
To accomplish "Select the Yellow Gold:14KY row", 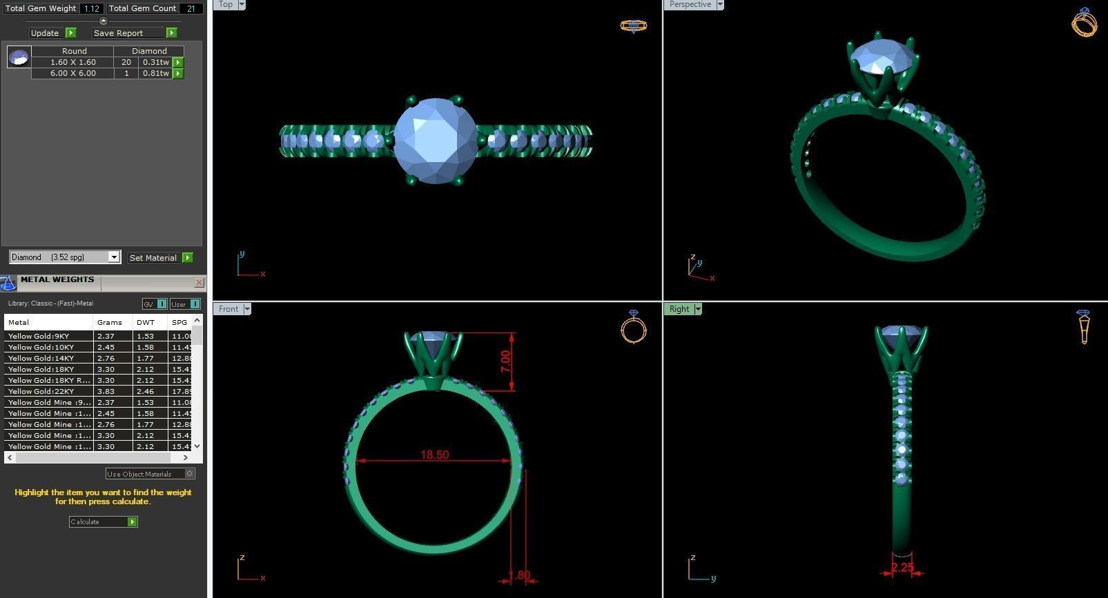I will 98,358.
